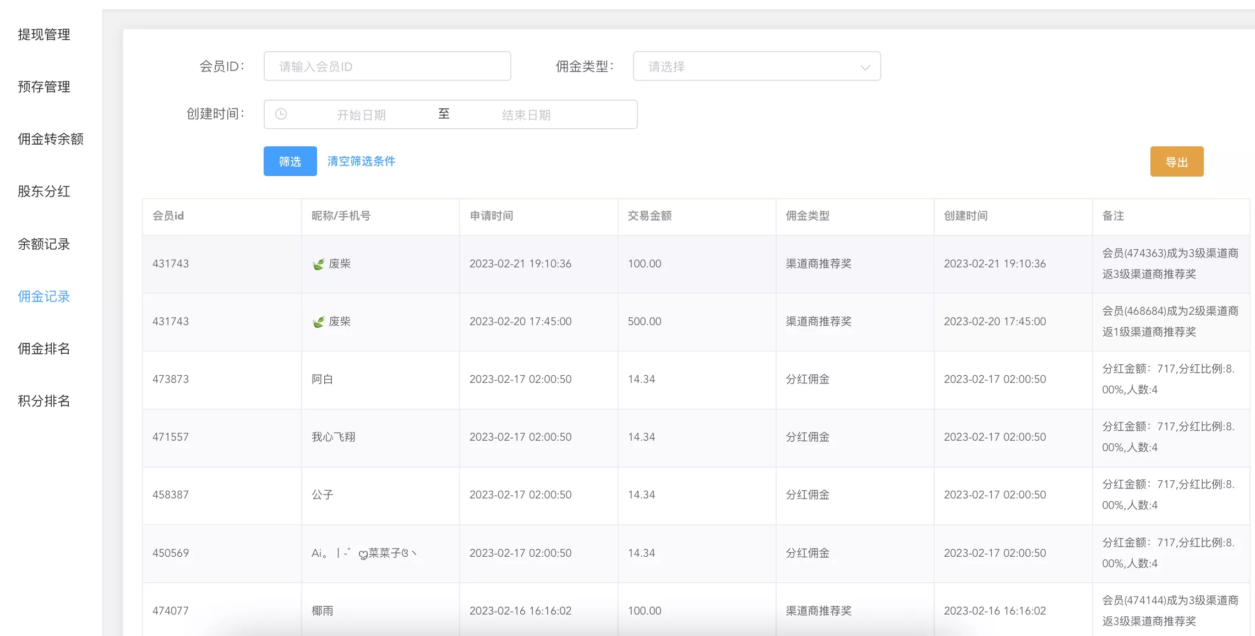This screenshot has width=1255, height=636.
Task: Click the orange 导出 export button
Action: pos(1177,162)
